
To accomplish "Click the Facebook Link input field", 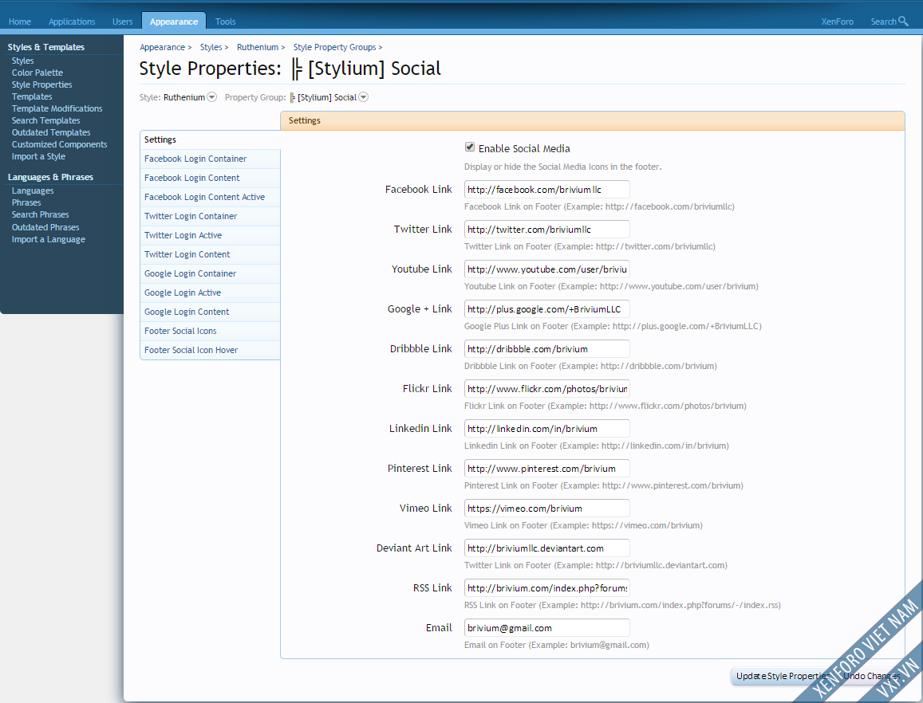I will (546, 190).
